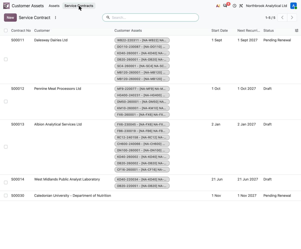Viewport: 301px width, 249px height.
Task: Sort by Next Recurring column header
Action: (x=249, y=30)
